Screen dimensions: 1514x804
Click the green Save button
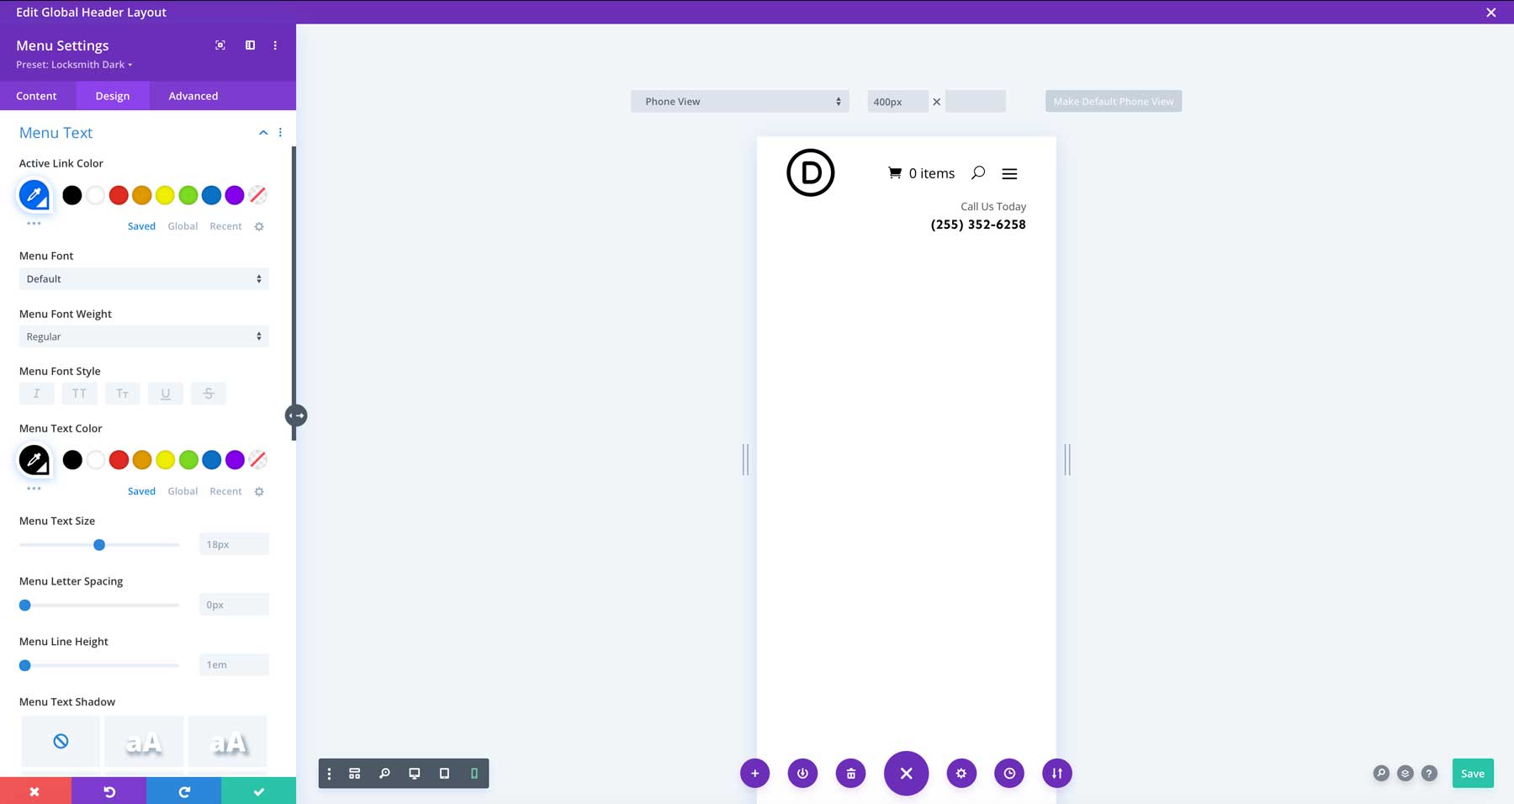click(1473, 773)
